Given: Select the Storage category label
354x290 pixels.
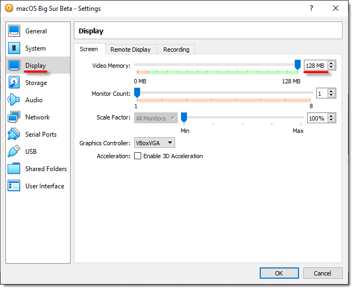Looking at the screenshot, I should pyautogui.click(x=36, y=83).
